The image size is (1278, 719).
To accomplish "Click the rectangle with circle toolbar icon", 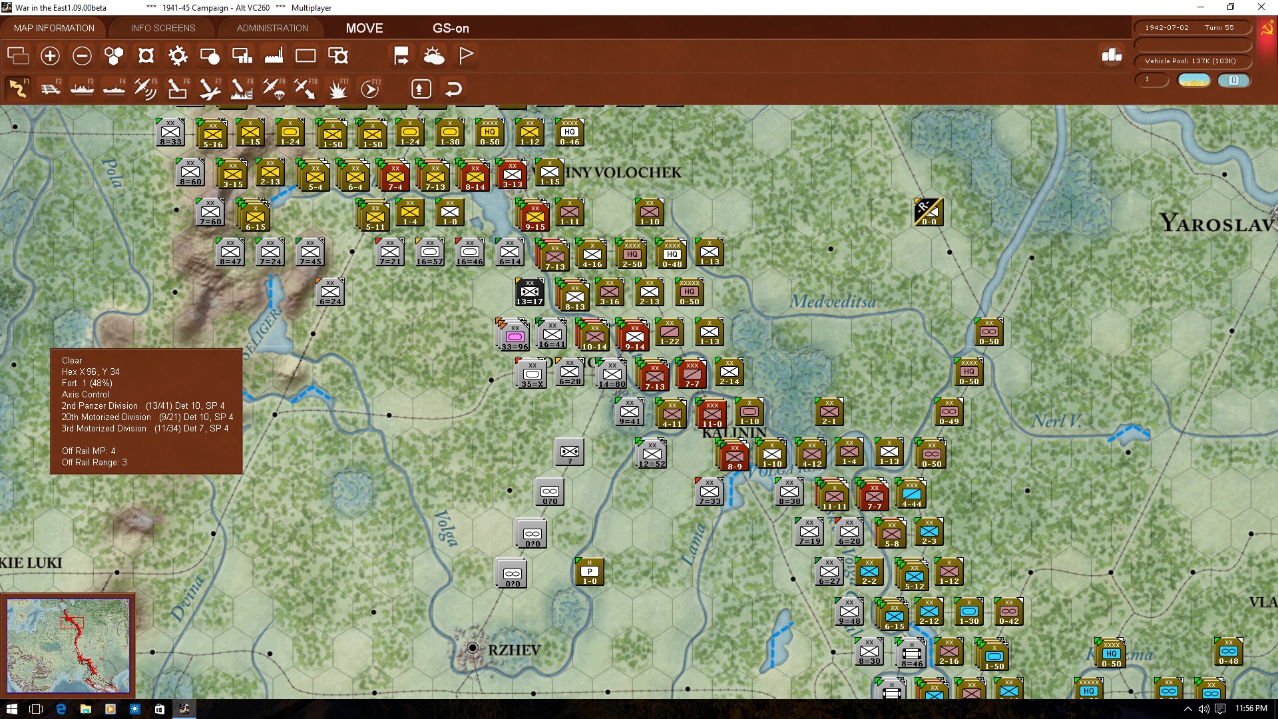I will pyautogui.click(x=210, y=56).
